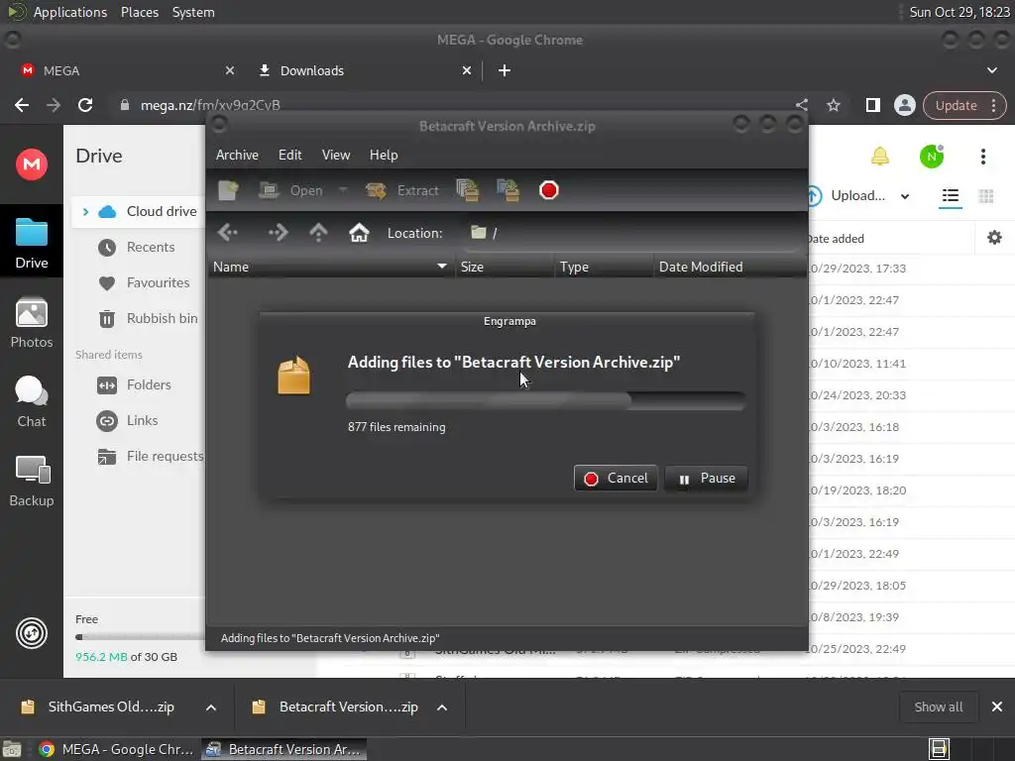Go up one level in archive
Viewport: 1015px width, 761px height.
point(318,232)
